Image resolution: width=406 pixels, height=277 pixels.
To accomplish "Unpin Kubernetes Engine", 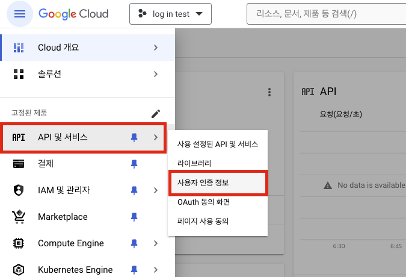I will pyautogui.click(x=134, y=270).
